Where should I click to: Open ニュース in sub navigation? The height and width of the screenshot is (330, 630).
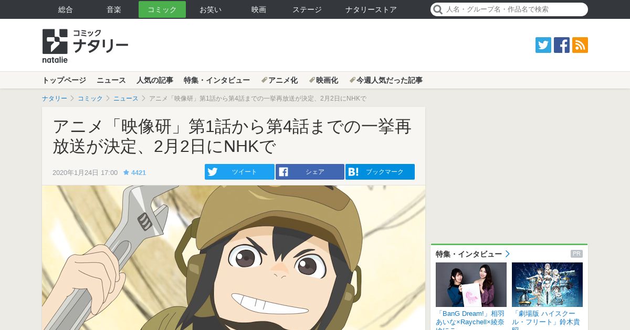pos(111,80)
